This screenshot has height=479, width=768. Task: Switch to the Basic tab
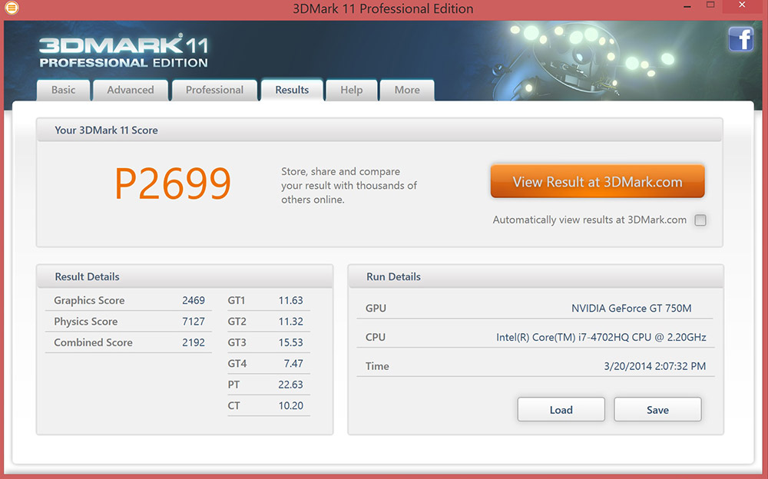point(64,90)
